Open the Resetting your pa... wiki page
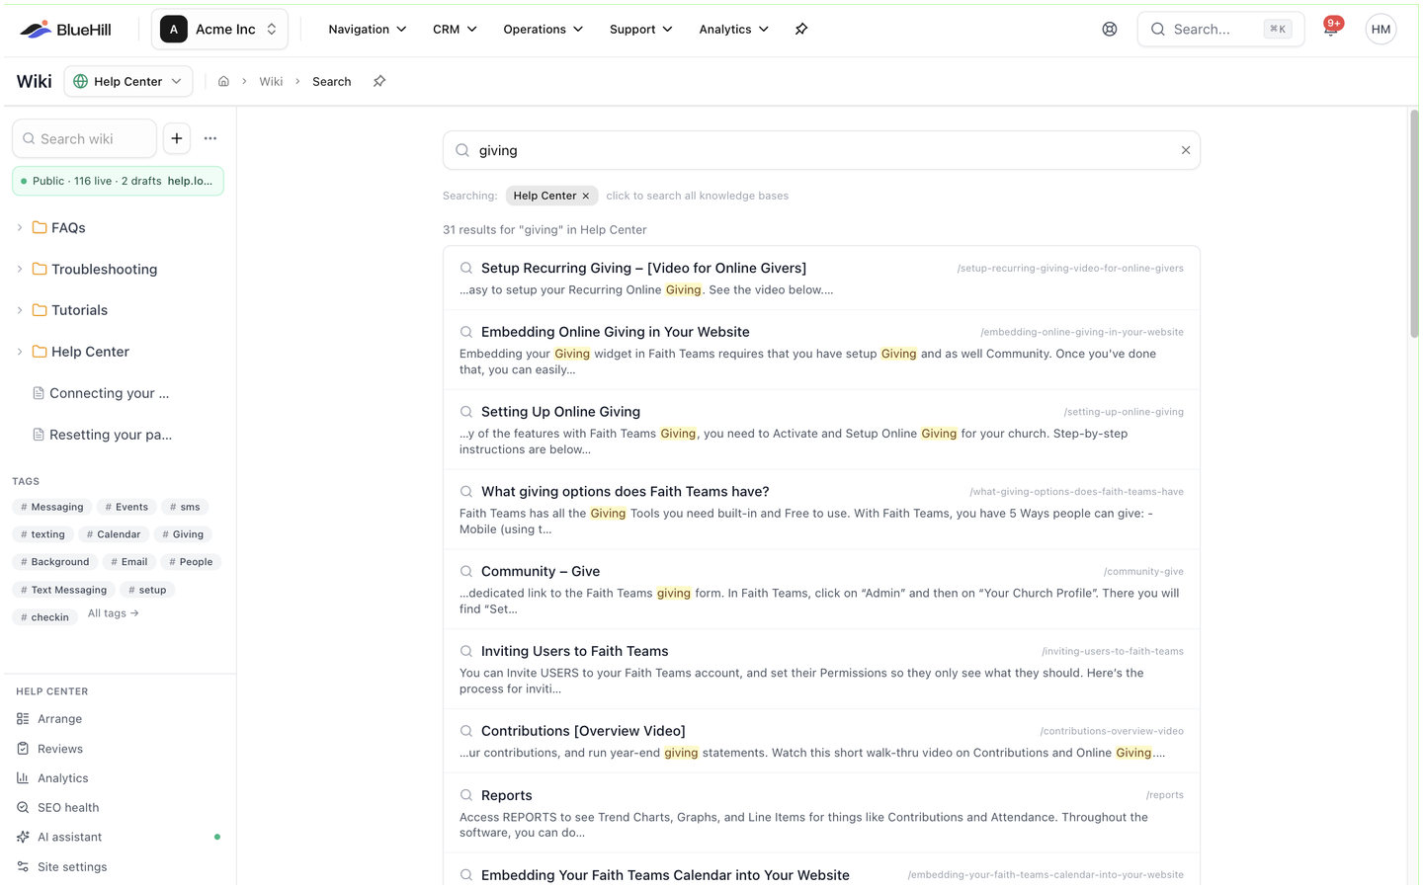The height and width of the screenshot is (889, 1423). click(x=110, y=435)
